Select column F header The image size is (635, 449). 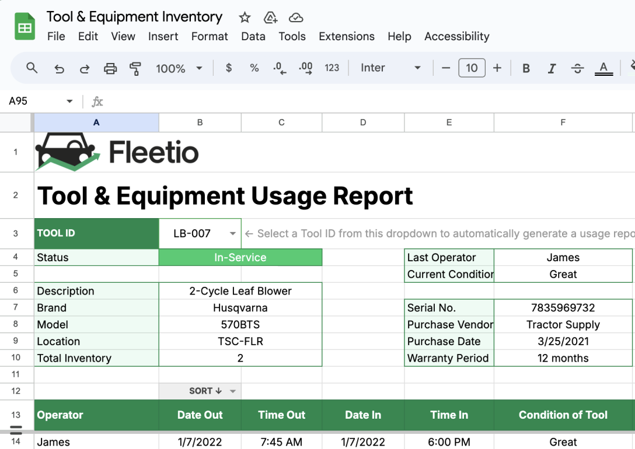click(563, 122)
